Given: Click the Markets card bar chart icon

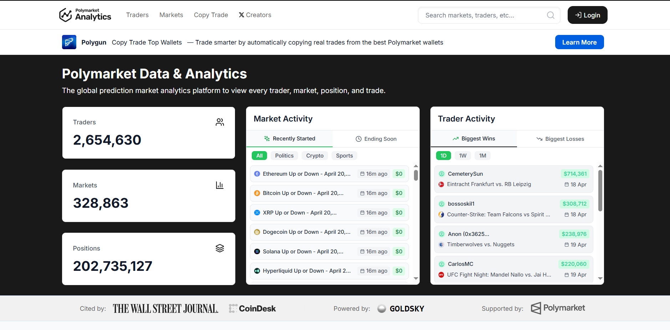Looking at the screenshot, I should (x=220, y=185).
